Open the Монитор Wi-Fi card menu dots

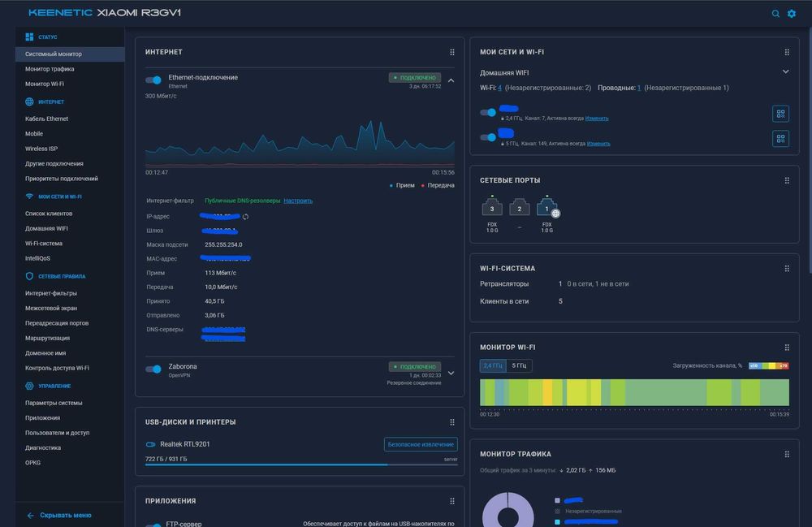(x=787, y=348)
